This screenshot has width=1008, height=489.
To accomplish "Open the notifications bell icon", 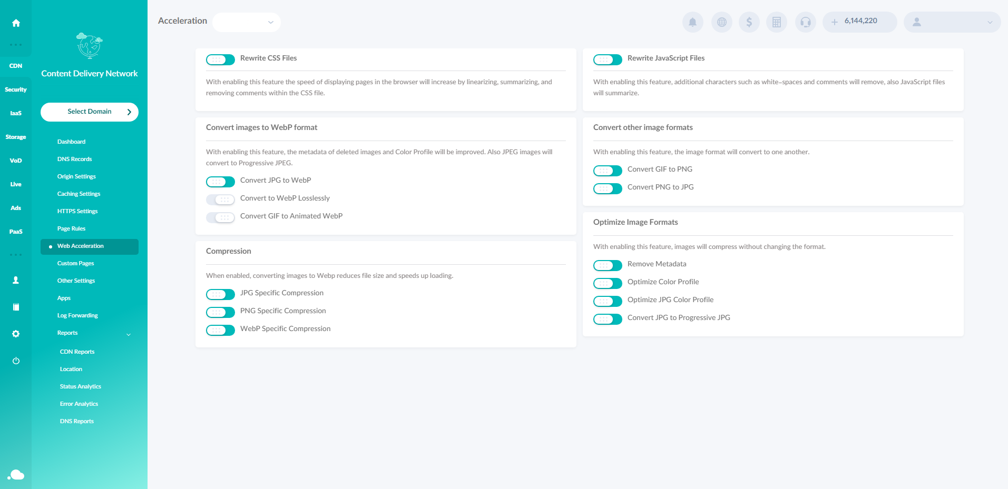I will pyautogui.click(x=692, y=22).
